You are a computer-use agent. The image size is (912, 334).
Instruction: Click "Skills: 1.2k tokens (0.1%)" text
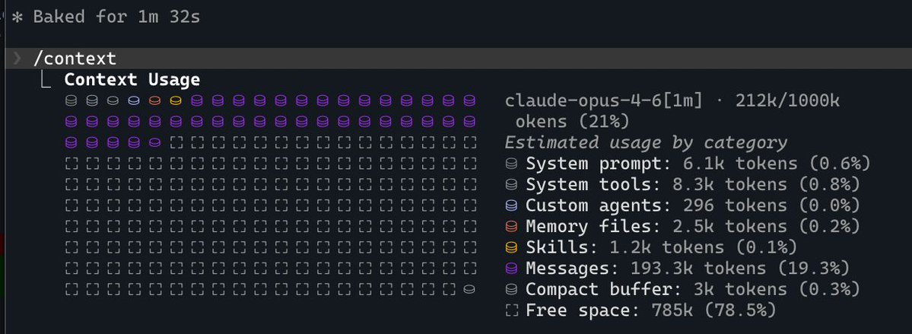661,248
